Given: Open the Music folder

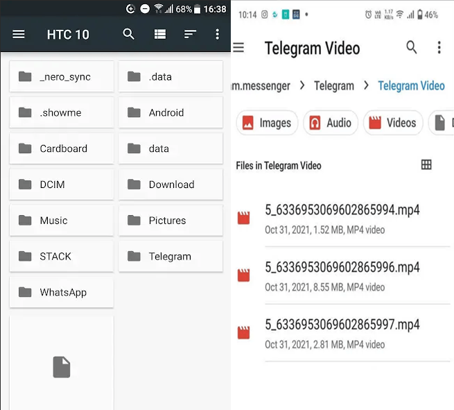Looking at the screenshot, I should click(62, 220).
